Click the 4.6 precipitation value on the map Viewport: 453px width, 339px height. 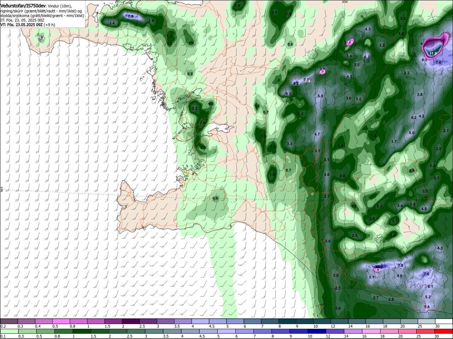(x=400, y=276)
